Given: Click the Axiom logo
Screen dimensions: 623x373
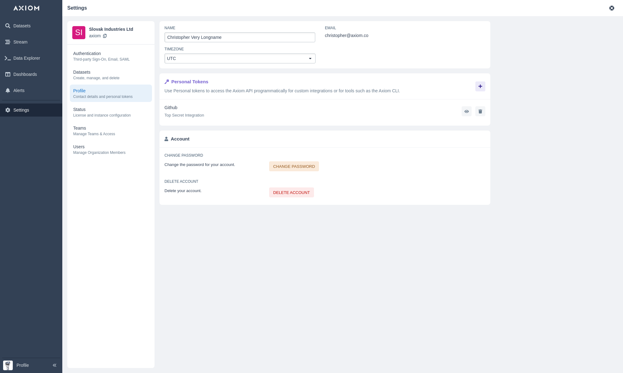Looking at the screenshot, I should 26,8.
